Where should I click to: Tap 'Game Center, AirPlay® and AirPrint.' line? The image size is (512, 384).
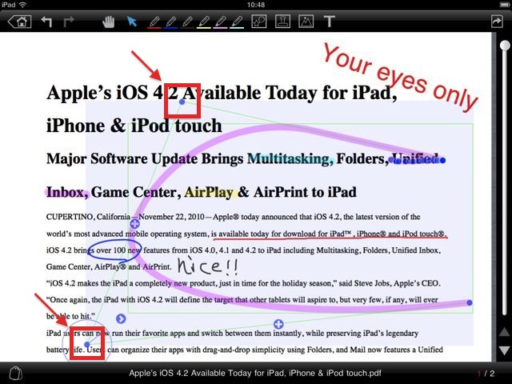[x=109, y=266]
